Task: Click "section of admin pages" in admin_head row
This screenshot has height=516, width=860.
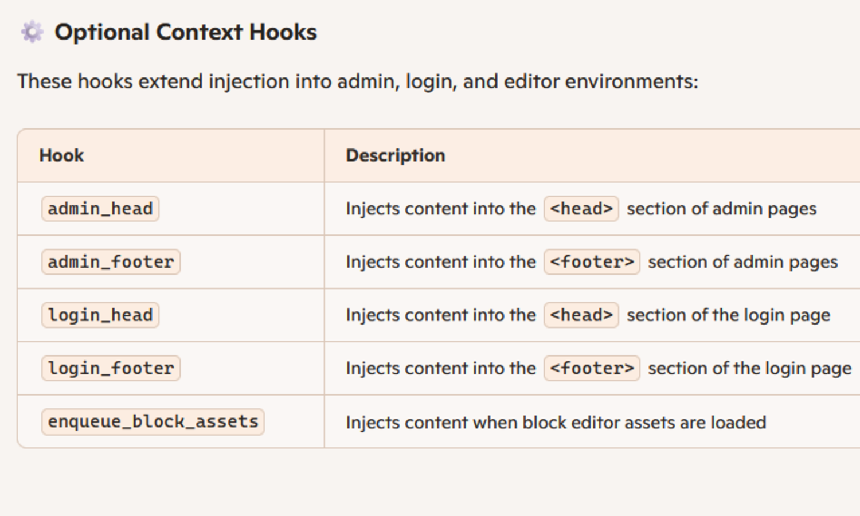Action: [721, 209]
